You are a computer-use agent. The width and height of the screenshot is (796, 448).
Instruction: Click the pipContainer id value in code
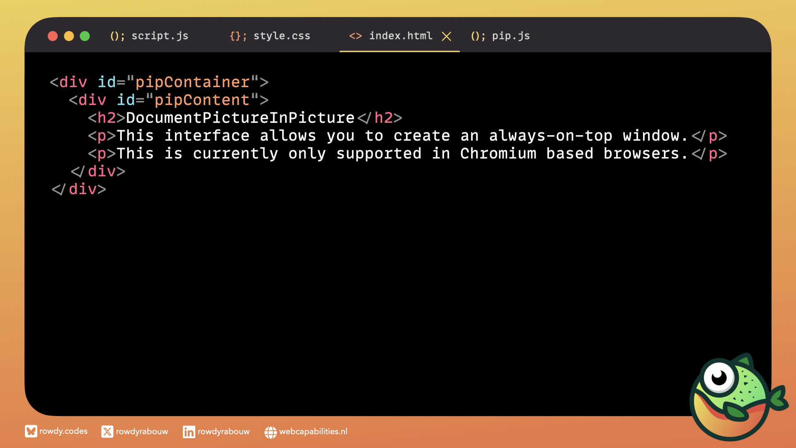tap(192, 82)
